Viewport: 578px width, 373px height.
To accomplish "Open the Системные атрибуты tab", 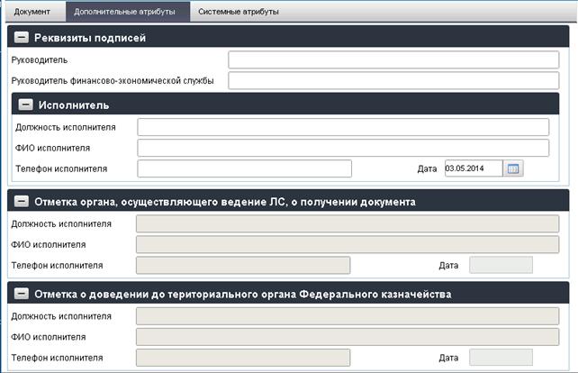I will [239, 12].
